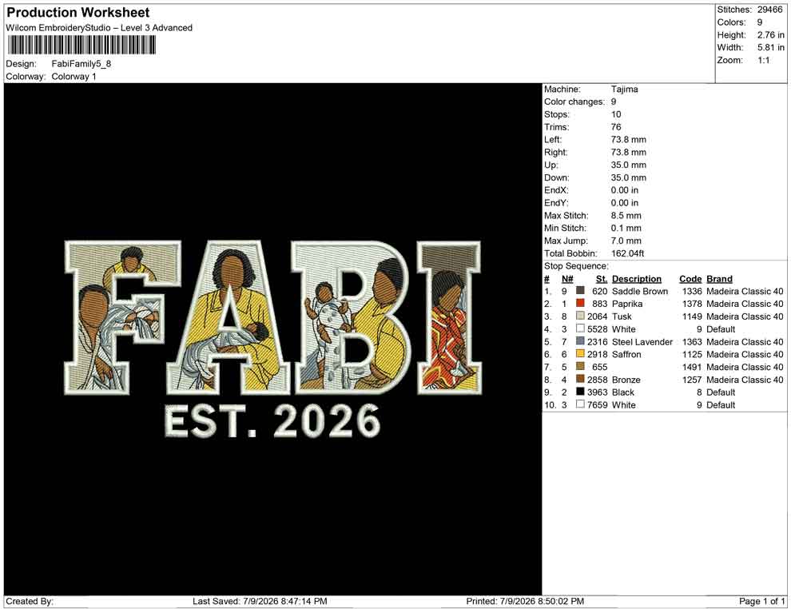Click the thread code '1336'
Screen dimensions: 791x609
pos(692,291)
